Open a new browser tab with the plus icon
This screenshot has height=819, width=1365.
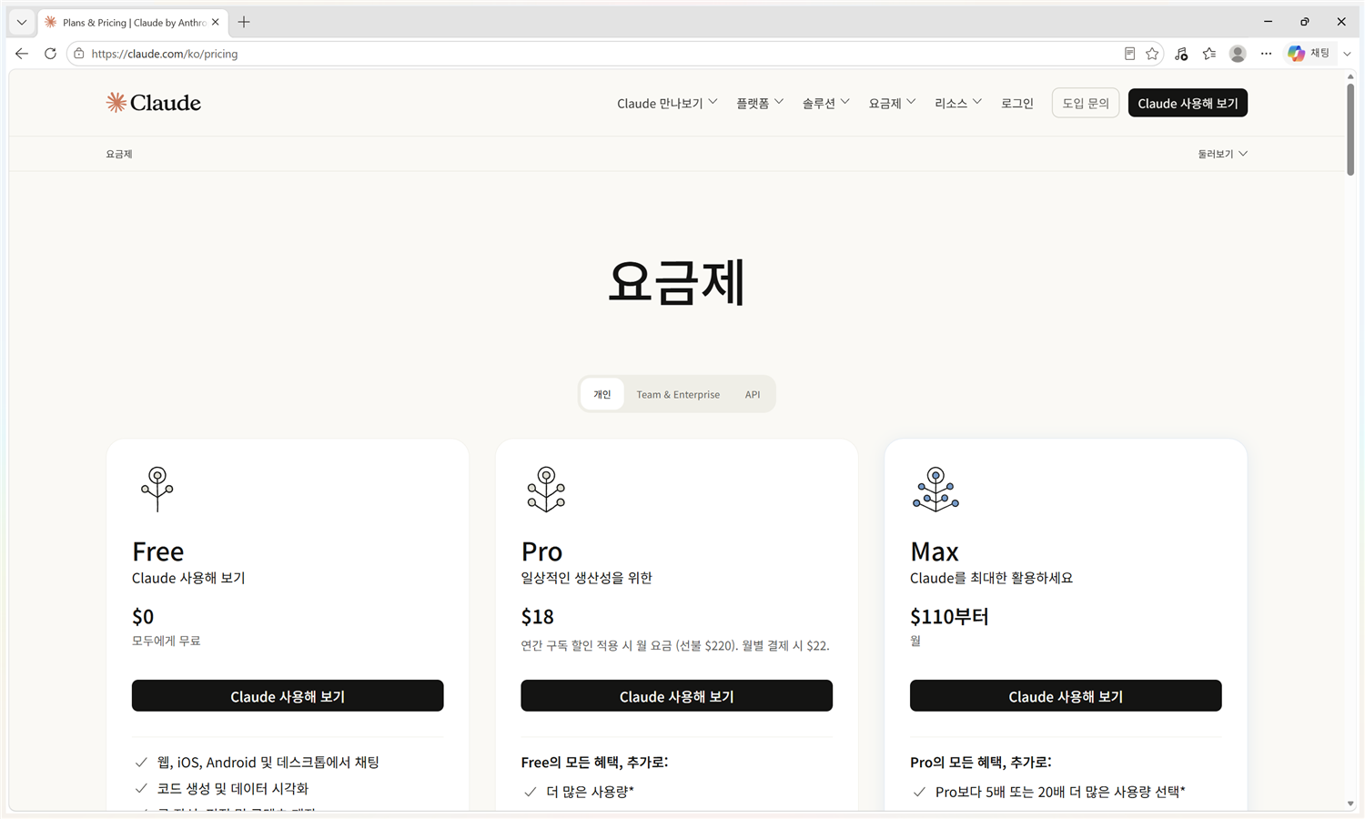[x=244, y=22]
